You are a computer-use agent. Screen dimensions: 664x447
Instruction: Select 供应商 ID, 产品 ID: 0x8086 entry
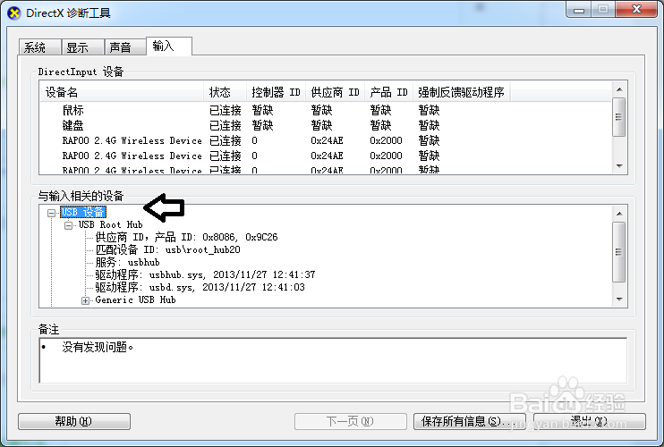[x=186, y=237]
